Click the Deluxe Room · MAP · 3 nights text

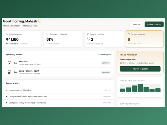click(x=30, y=64)
